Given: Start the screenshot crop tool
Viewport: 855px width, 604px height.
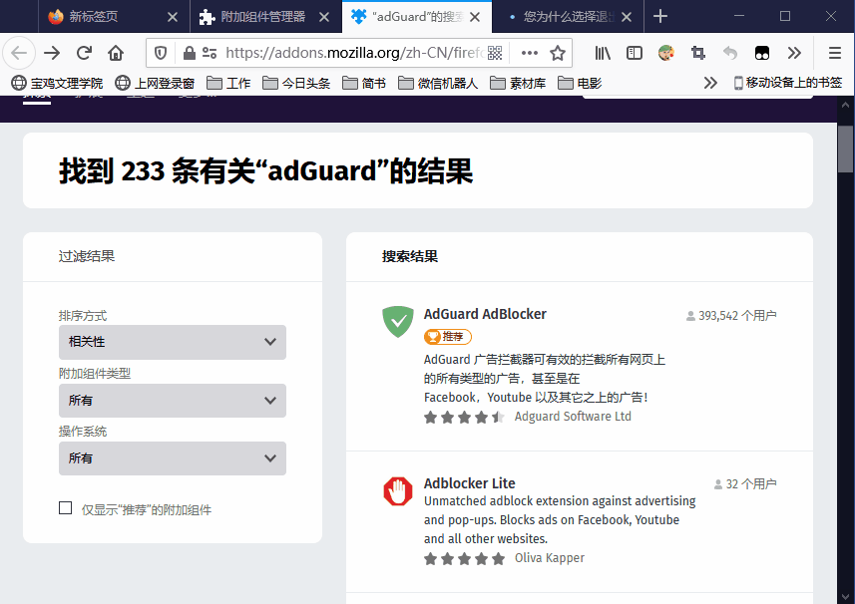Looking at the screenshot, I should coord(698,53).
